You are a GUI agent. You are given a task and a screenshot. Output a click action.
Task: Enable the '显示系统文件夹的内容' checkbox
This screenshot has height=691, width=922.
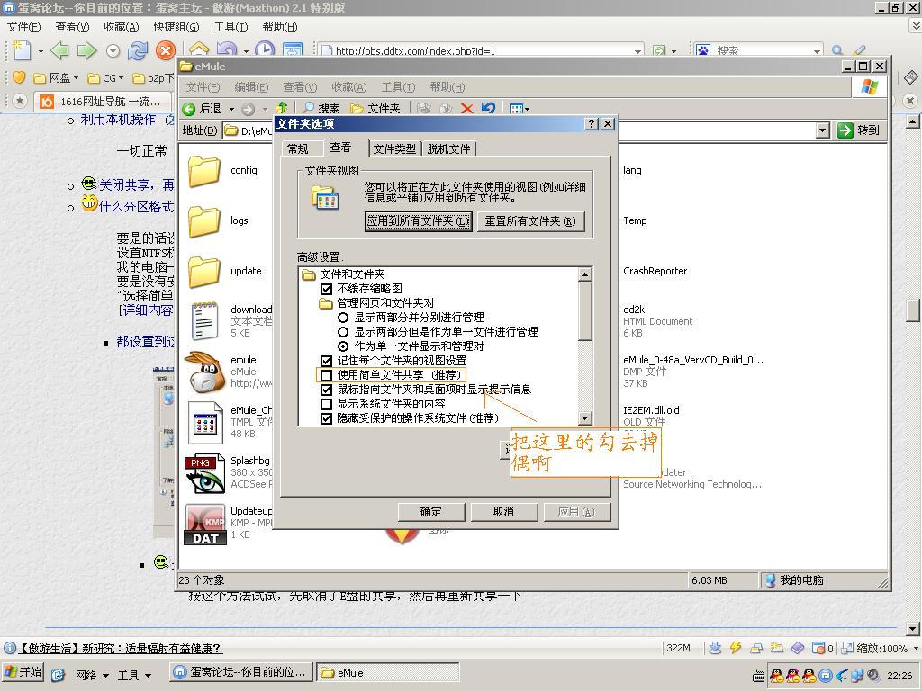coord(326,404)
